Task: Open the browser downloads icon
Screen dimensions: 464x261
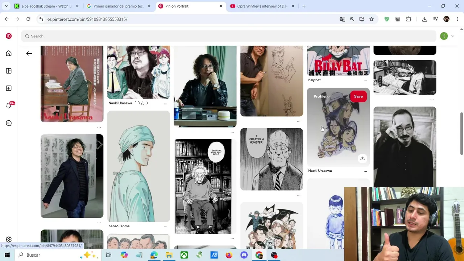Action: pos(424,19)
